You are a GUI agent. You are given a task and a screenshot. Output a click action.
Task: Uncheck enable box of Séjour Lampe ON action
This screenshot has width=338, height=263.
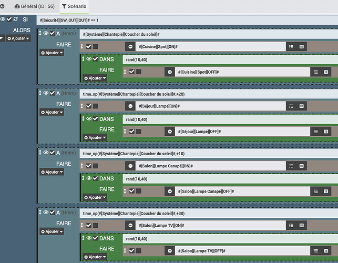[x=89, y=106]
